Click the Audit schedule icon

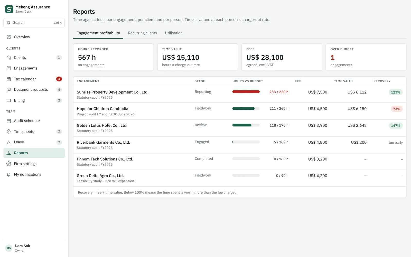(9, 121)
